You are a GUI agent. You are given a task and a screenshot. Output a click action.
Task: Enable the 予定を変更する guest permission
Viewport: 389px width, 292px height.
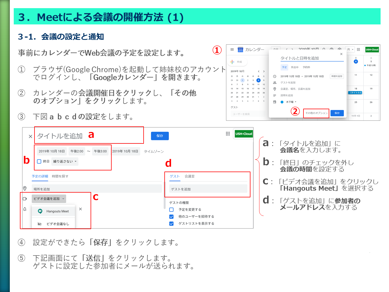[172, 210]
